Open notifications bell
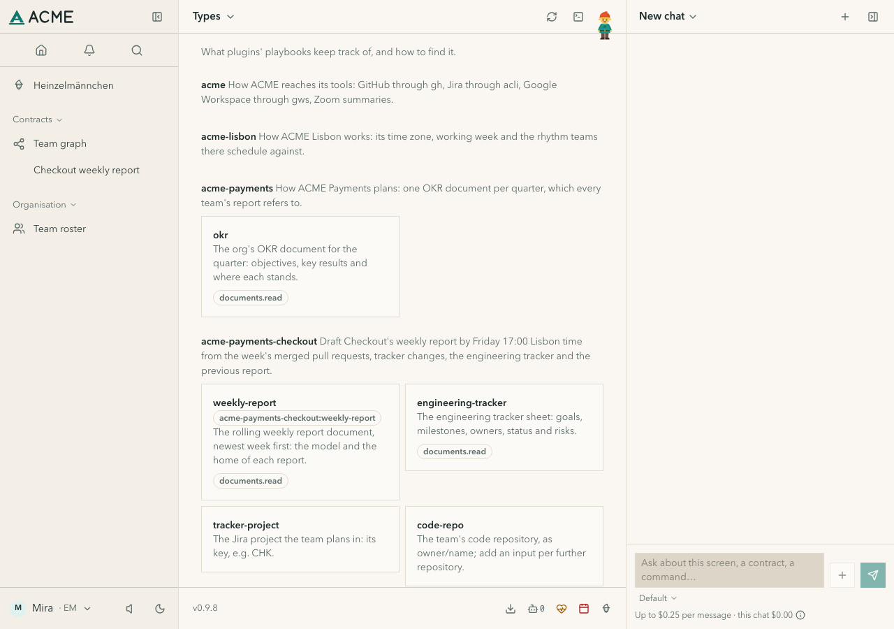 (x=89, y=50)
